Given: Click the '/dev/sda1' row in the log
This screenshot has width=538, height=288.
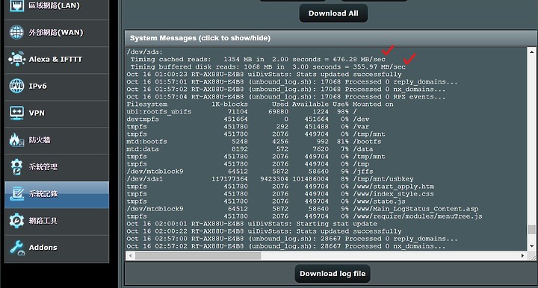Looking at the screenshot, I should click(270, 179).
